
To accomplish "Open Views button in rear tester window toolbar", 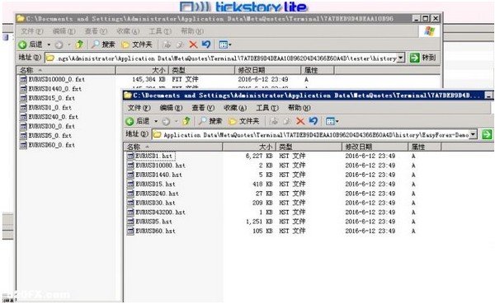I will 225,44.
